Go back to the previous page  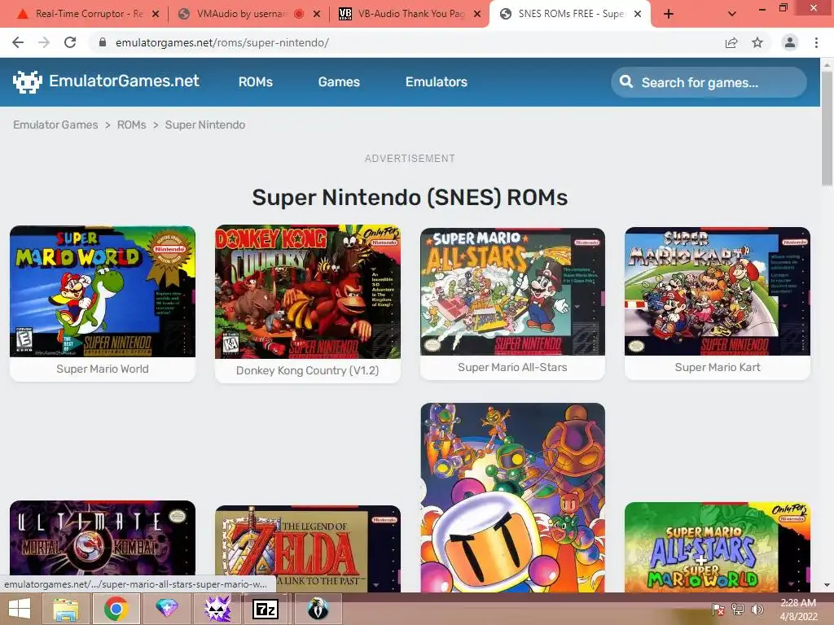(18, 42)
